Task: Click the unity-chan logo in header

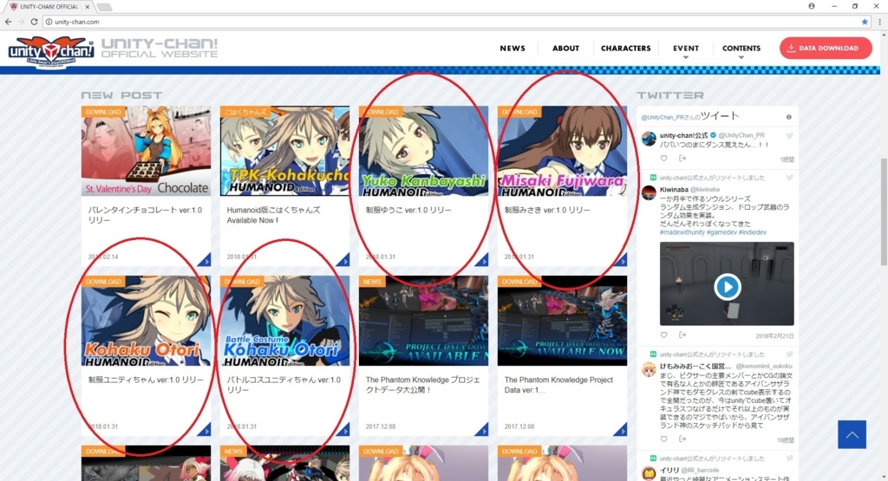Action: (x=51, y=51)
